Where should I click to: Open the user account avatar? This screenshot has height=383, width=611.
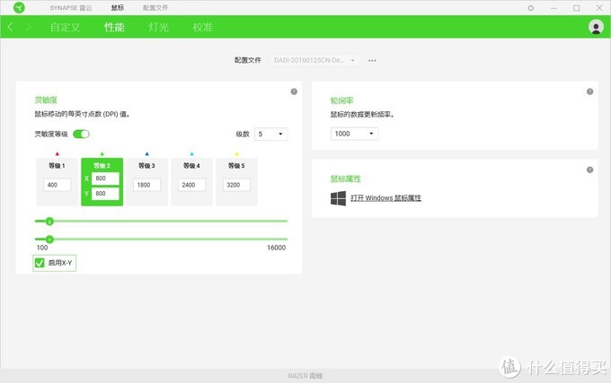point(596,27)
